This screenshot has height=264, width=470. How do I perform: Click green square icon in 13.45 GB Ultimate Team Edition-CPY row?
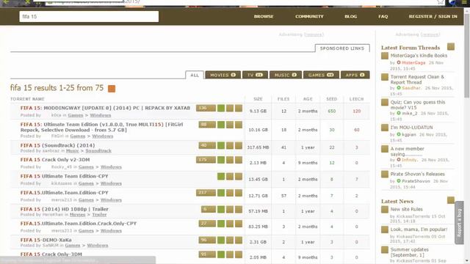pyautogui.click(x=221, y=176)
